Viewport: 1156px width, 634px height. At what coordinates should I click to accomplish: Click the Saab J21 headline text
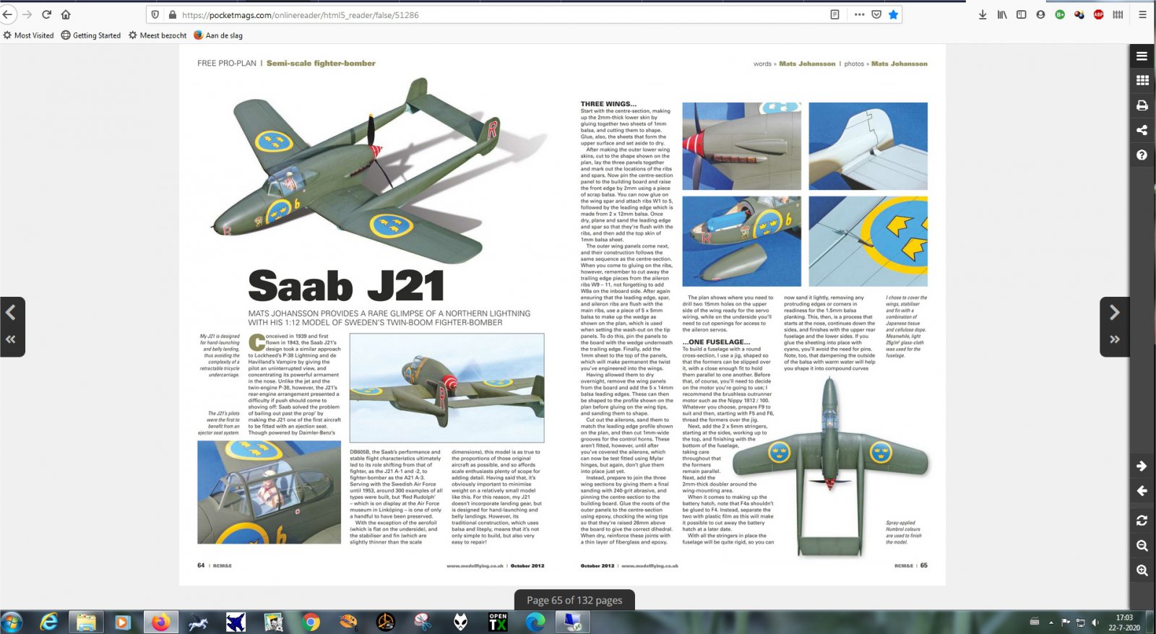[x=346, y=286]
